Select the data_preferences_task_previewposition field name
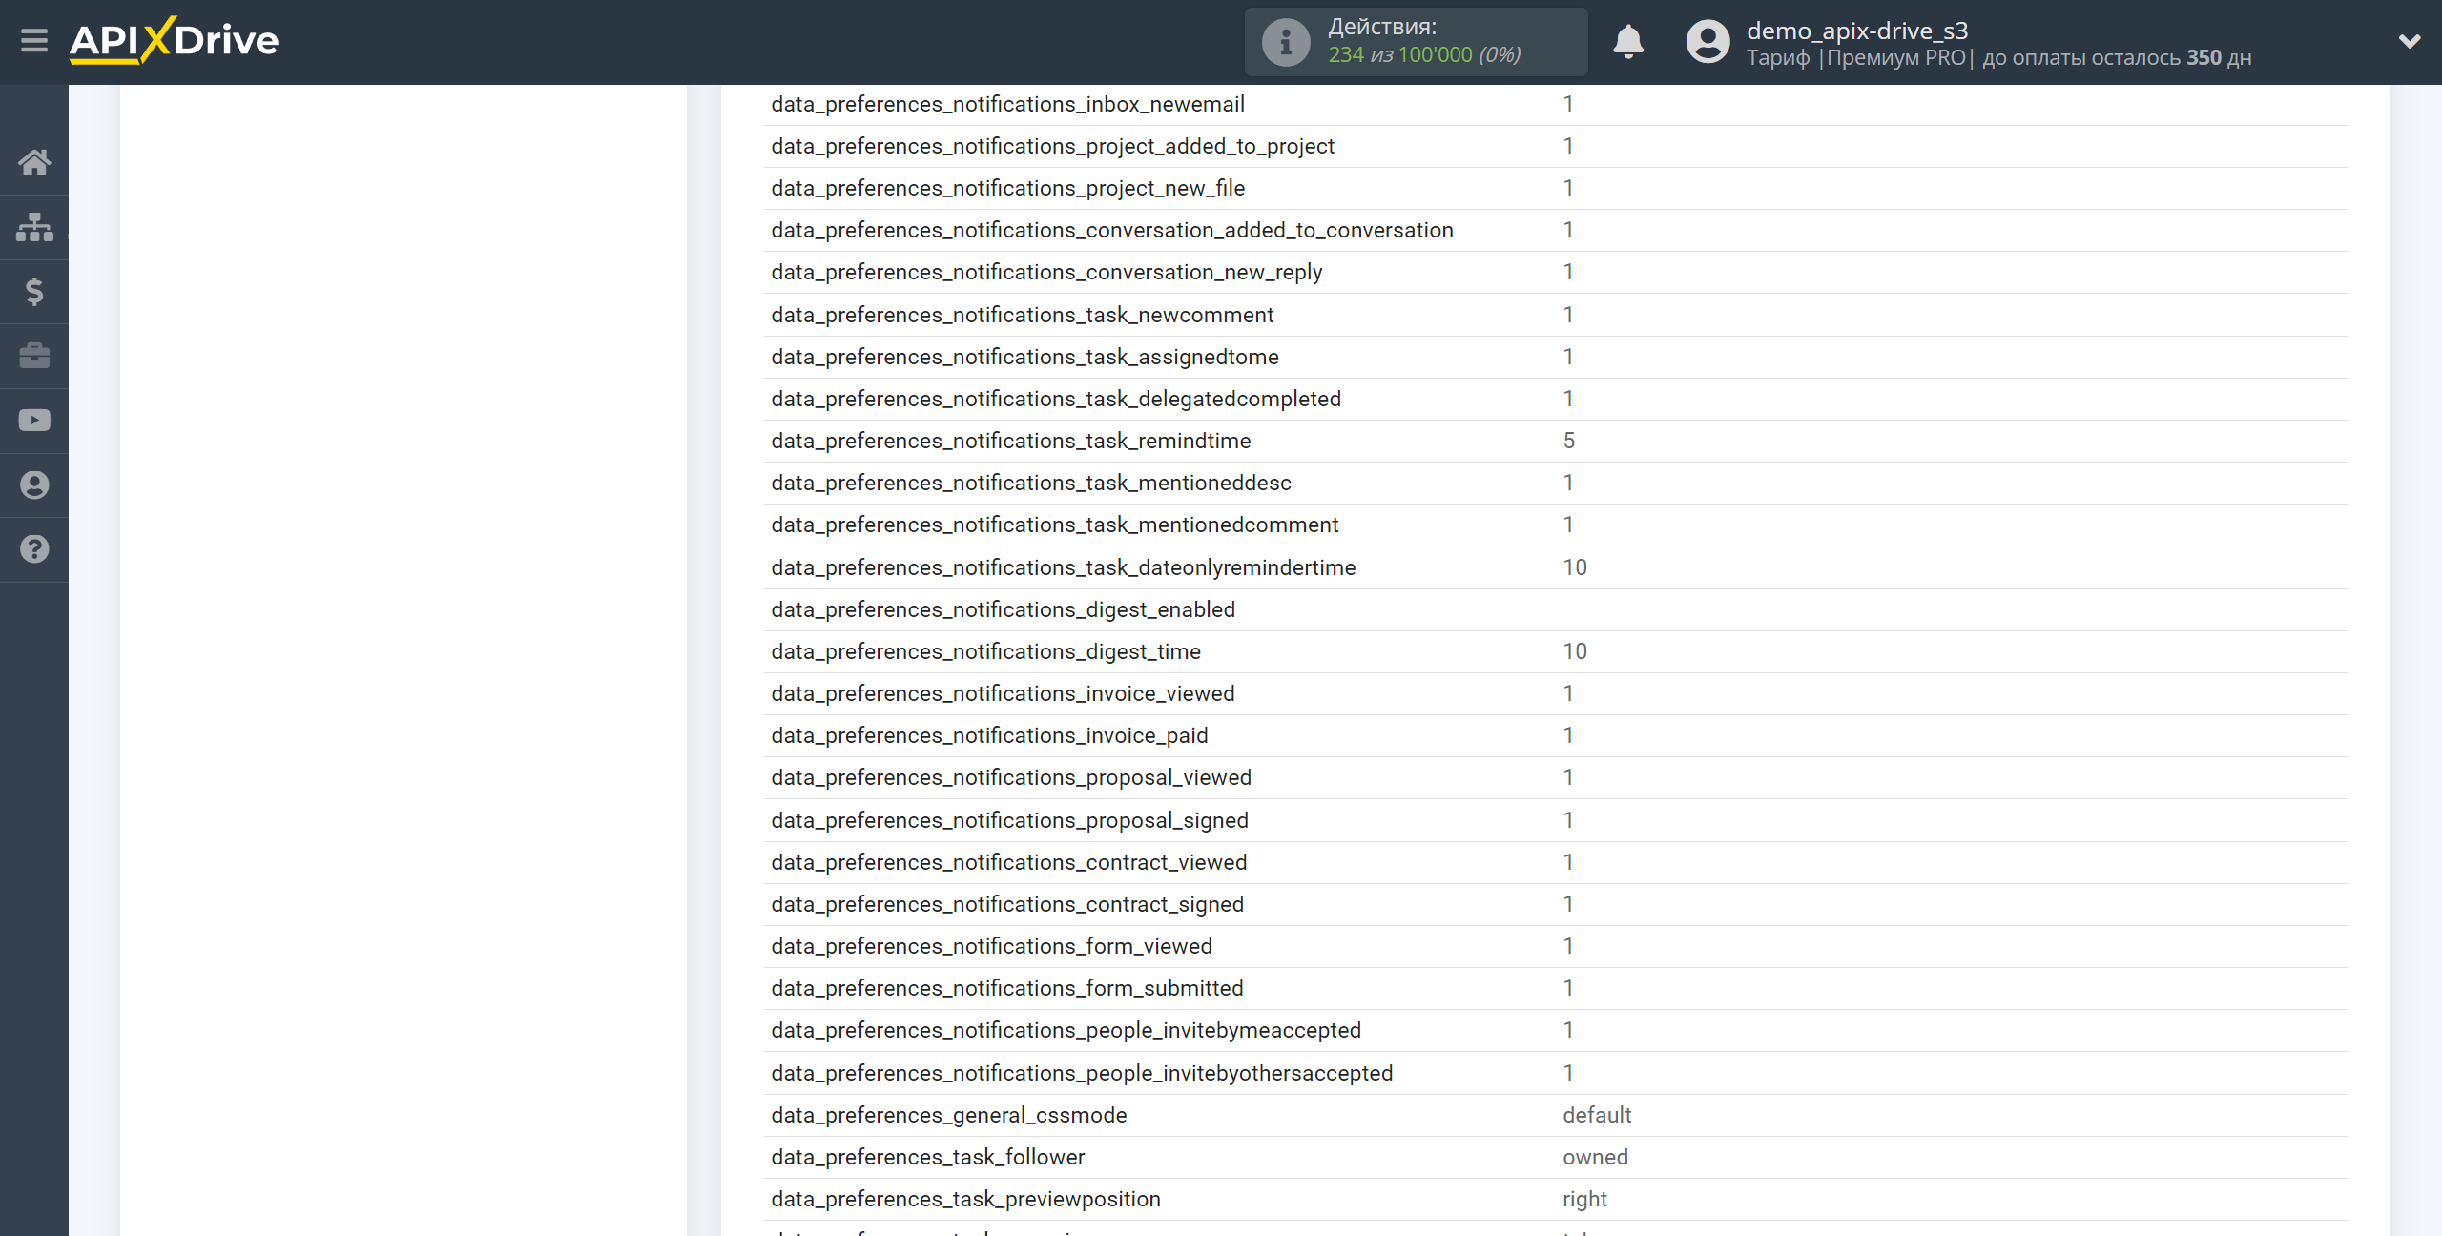The width and height of the screenshot is (2442, 1236). [x=965, y=1199]
